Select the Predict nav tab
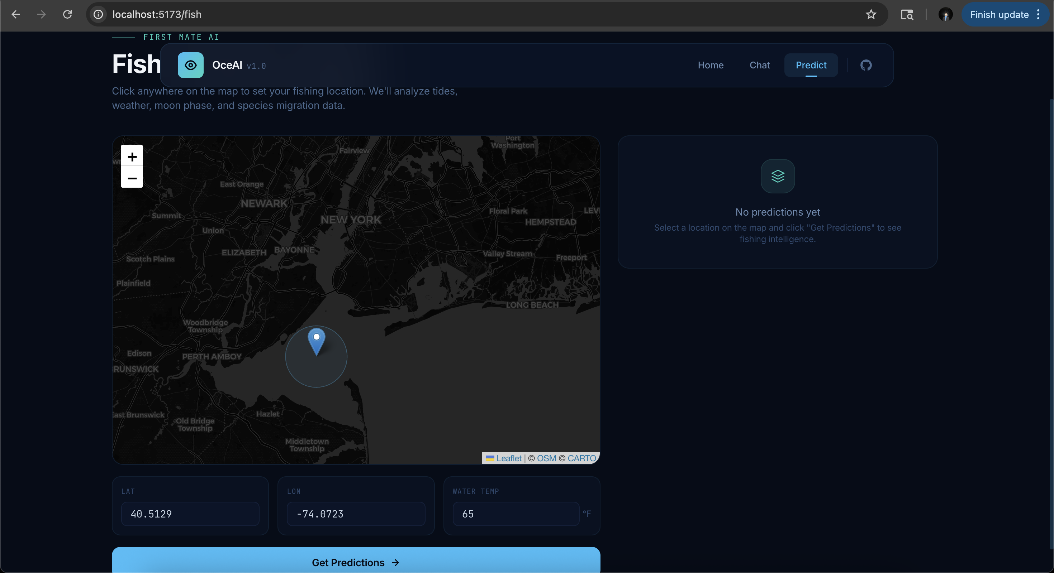The width and height of the screenshot is (1054, 573). coord(811,65)
